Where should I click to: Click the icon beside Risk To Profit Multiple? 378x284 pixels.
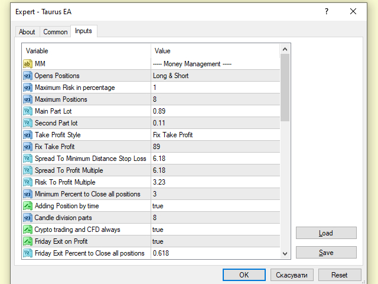[28, 182]
